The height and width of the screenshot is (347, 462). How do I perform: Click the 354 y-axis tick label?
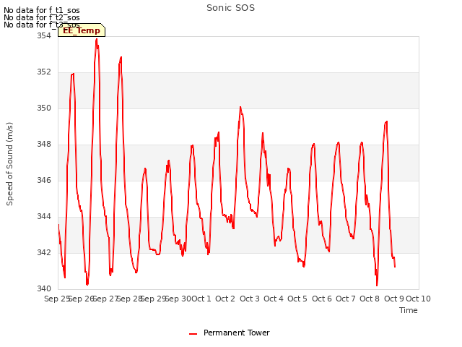point(44,35)
